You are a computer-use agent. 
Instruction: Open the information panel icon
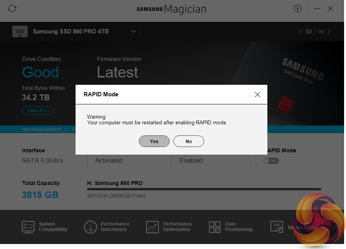[298, 8]
